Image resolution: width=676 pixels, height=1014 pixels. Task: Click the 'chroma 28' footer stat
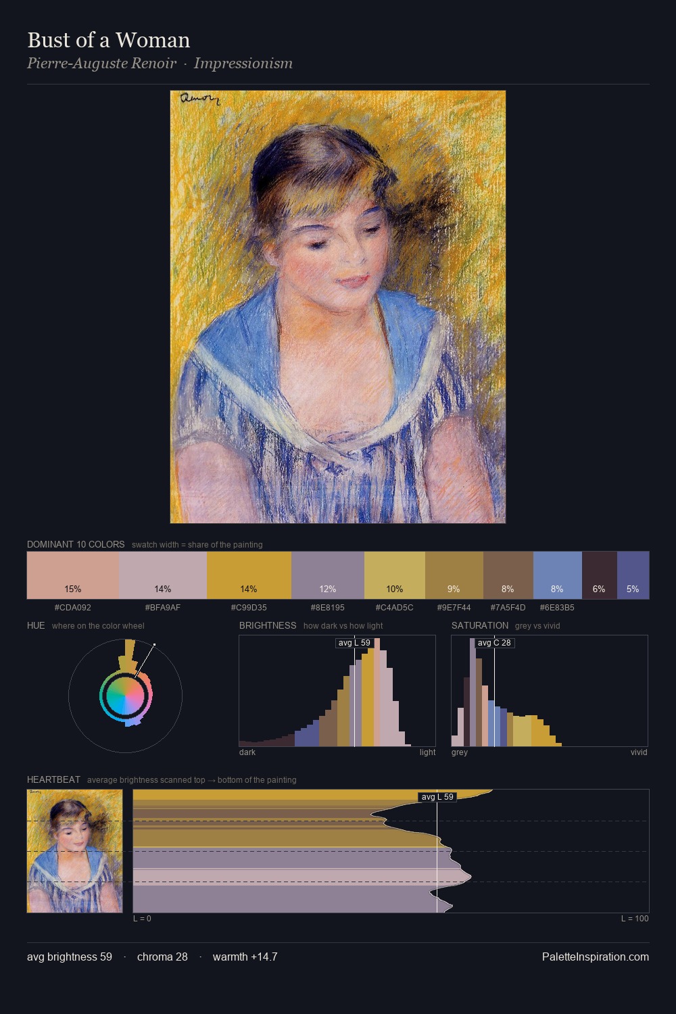click(x=162, y=957)
